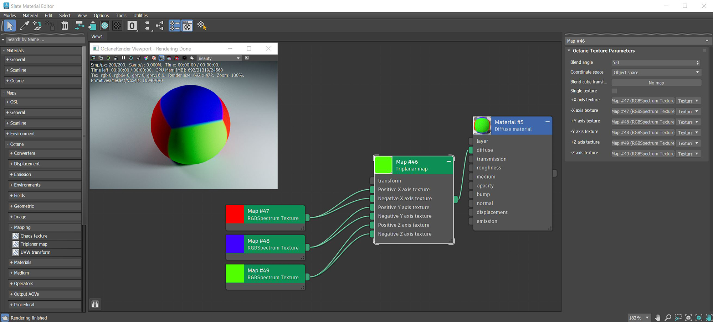Click the copy to clipboard icon in viewport toolbar
This screenshot has width=713, height=322.
click(x=101, y=58)
